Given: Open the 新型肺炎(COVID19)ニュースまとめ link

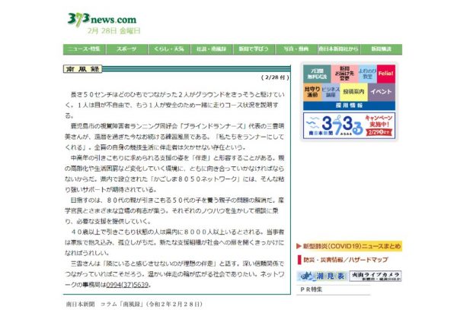Looking at the screenshot, I should (350, 247).
